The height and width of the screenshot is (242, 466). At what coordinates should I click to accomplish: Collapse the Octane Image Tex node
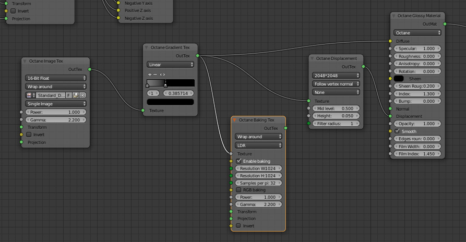pos(25,61)
